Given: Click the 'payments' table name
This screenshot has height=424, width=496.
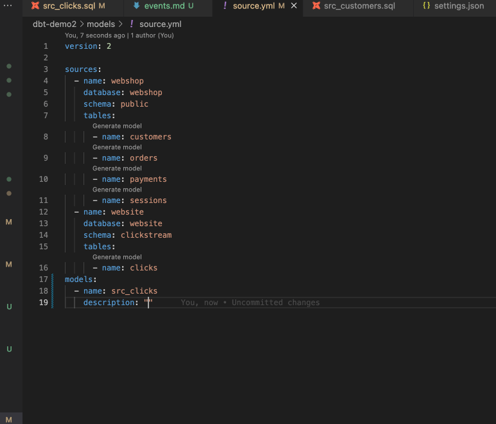Looking at the screenshot, I should point(148,179).
